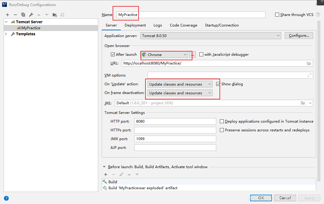Viewport: 324px width, 204px height.
Task: Create new folder for configurations
Action: coord(55,15)
